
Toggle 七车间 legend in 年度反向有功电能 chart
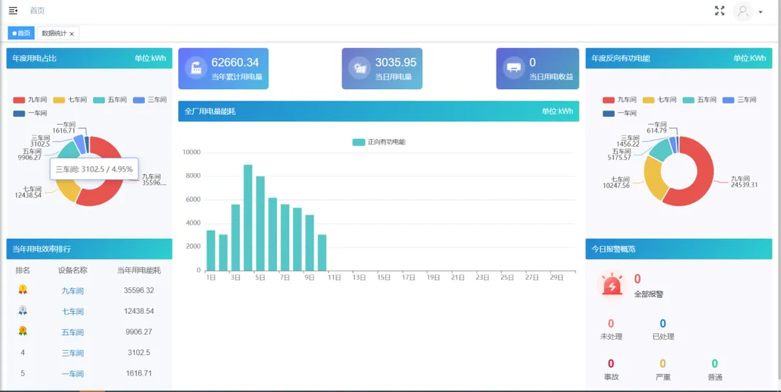click(x=660, y=100)
